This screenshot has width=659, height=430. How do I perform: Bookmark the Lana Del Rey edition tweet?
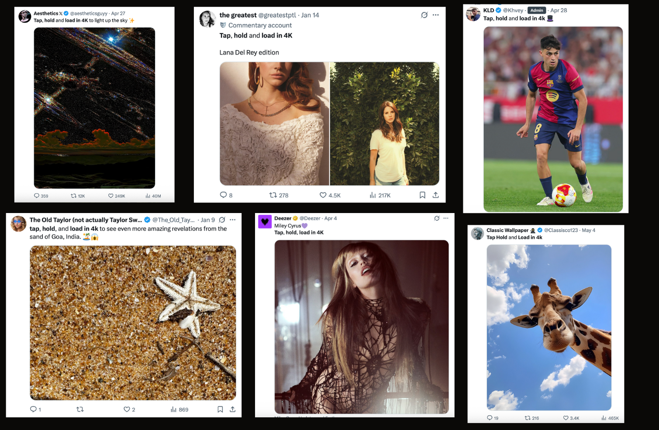[x=422, y=195]
